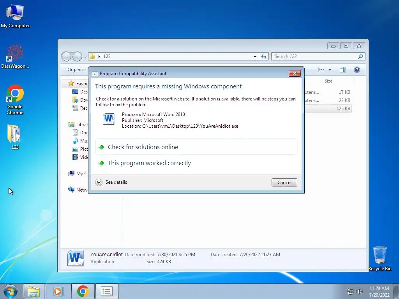399x299 pixels.
Task: Open Documents library in navigation pane
Action: [80, 132]
